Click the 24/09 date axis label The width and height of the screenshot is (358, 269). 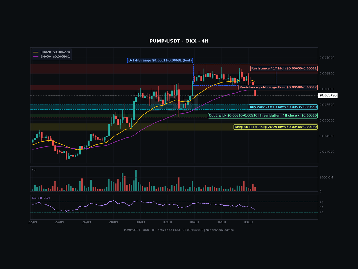(x=60, y=222)
